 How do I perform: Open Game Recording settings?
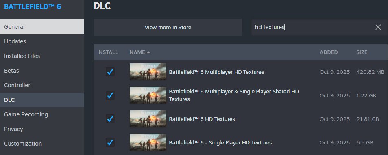pyautogui.click(x=42, y=114)
